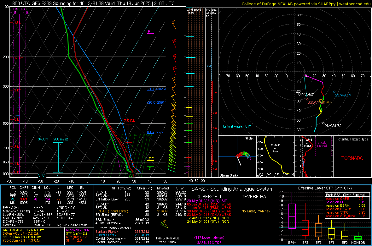Click the 336/32 RM label on the hodograph
Viewport: 372px width, 246px height.
[316, 103]
